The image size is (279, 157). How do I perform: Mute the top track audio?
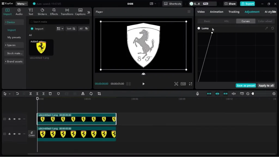tap(19, 119)
